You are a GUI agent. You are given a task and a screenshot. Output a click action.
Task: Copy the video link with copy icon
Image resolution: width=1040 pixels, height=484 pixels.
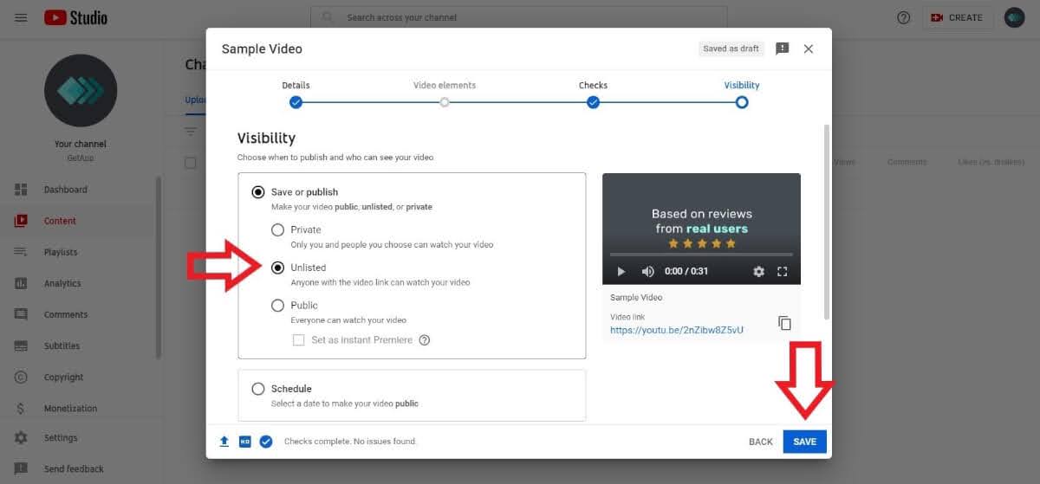point(784,323)
